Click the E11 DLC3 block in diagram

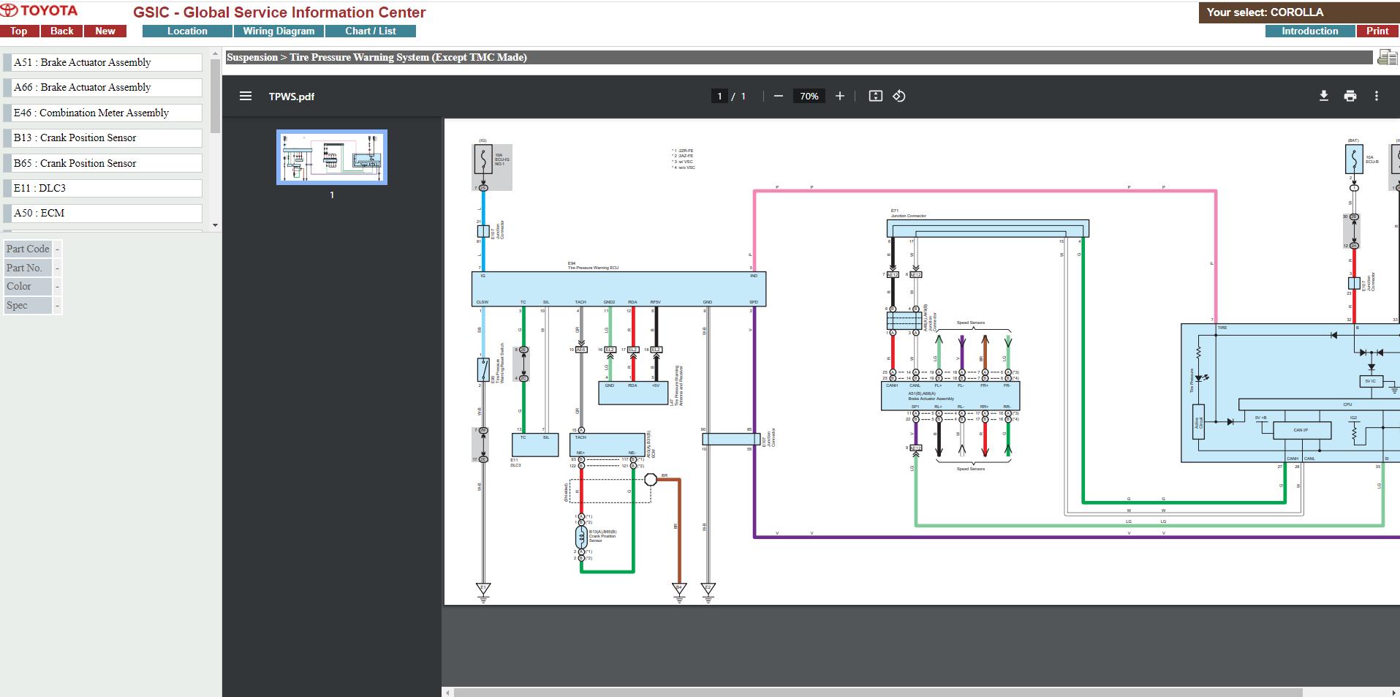(x=534, y=445)
